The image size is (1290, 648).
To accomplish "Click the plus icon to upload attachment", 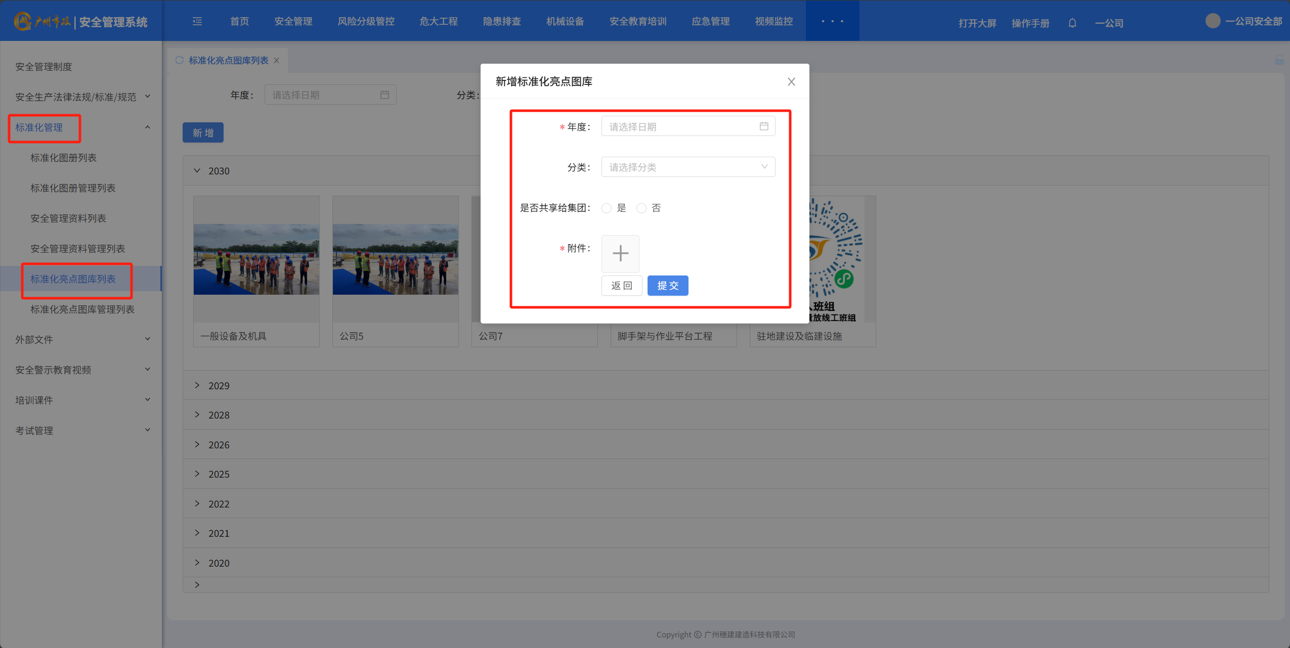I will coord(620,253).
